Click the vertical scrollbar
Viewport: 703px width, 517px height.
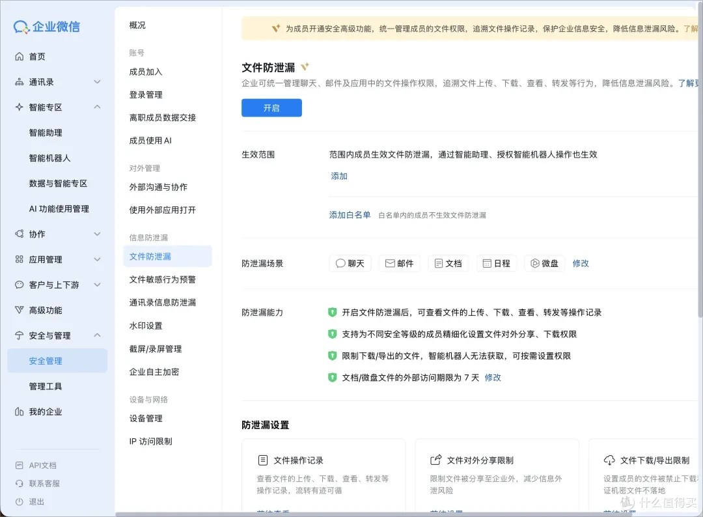click(x=700, y=161)
